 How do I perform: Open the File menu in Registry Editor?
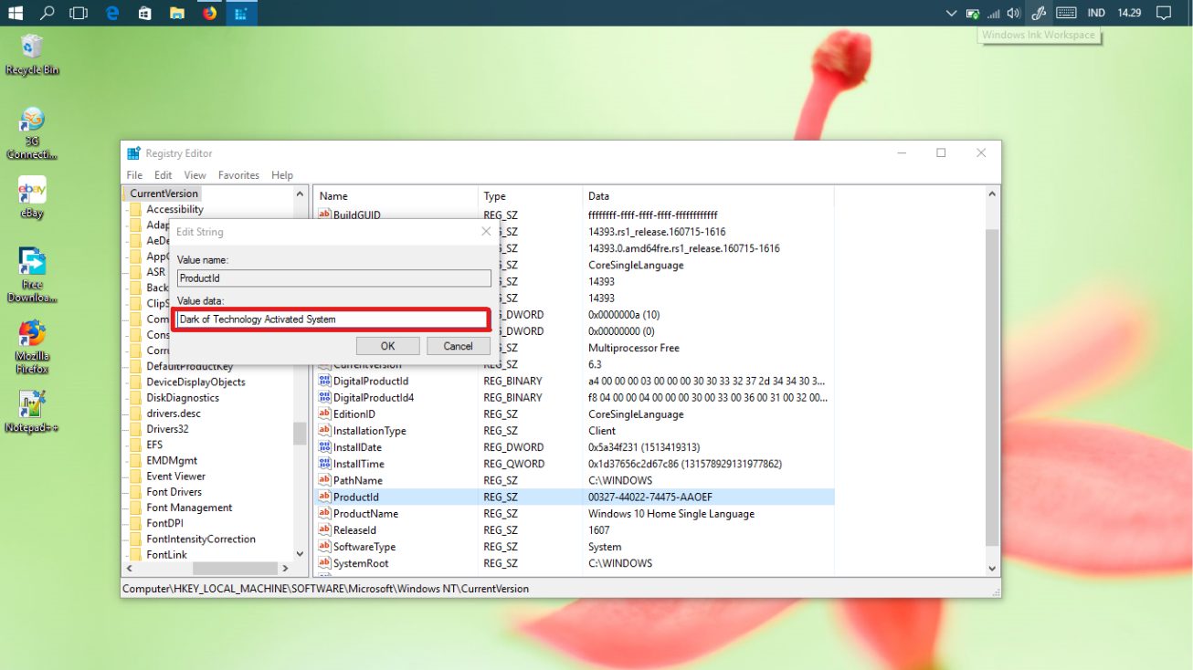133,174
